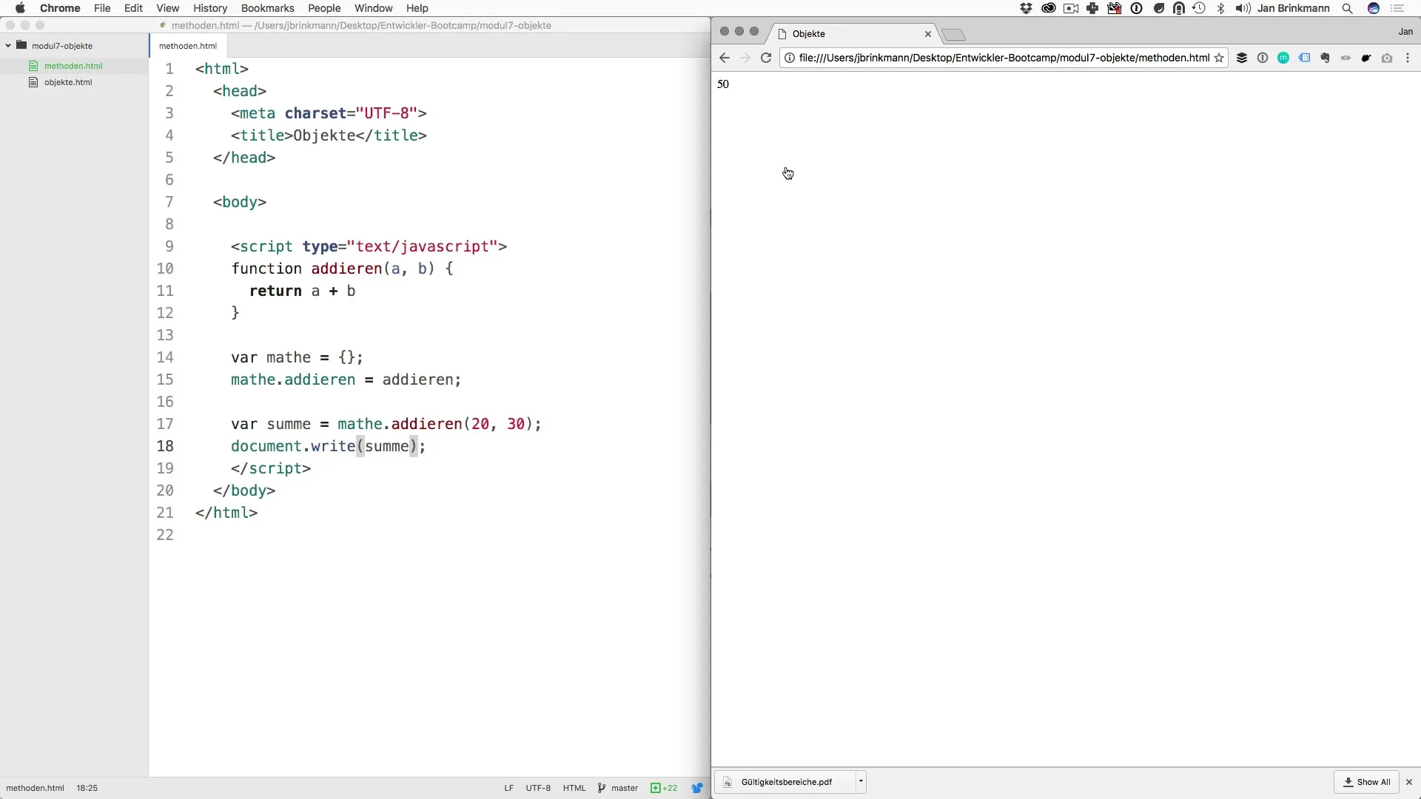
Task: Click line number 10 in the gutter
Action: point(165,269)
